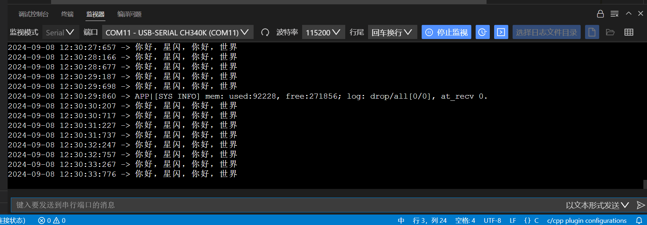Clear the monitor output list
Viewport: 647px width, 225px height.
click(x=614, y=14)
